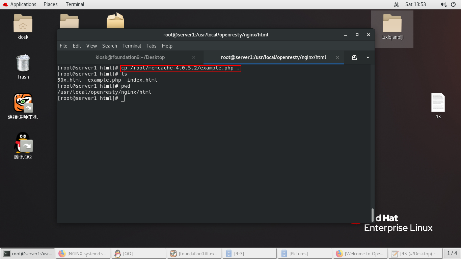Click the new tab icon in terminal
Screen dimensions: 461x259
[354, 57]
